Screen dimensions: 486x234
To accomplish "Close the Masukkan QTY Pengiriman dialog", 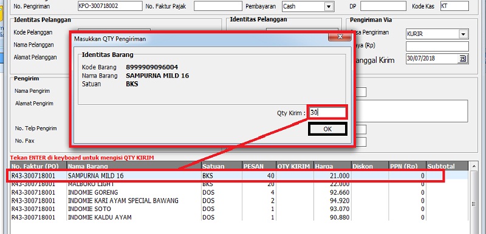I will (x=340, y=36).
